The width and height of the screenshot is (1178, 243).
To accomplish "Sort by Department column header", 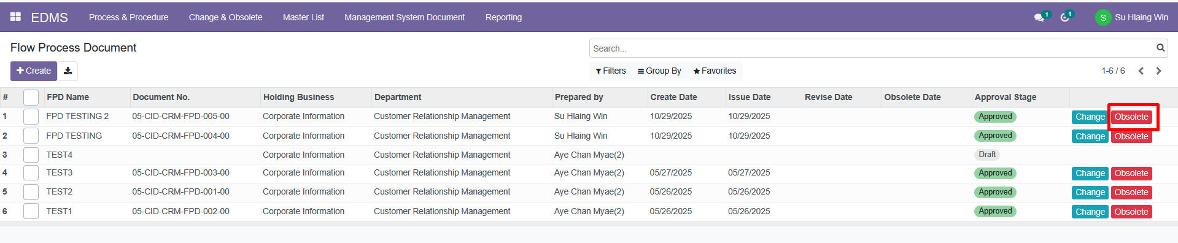I will click(x=398, y=97).
